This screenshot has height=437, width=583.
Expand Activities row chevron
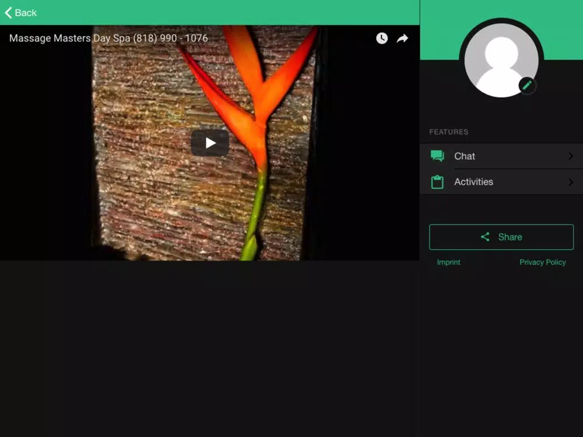tap(571, 182)
